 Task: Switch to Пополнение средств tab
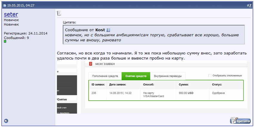point(105,76)
